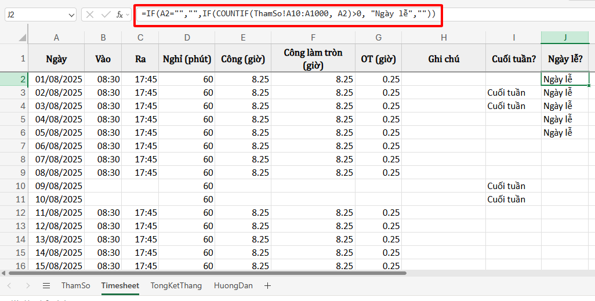Select column D header
The image size is (595, 301).
click(x=187, y=37)
